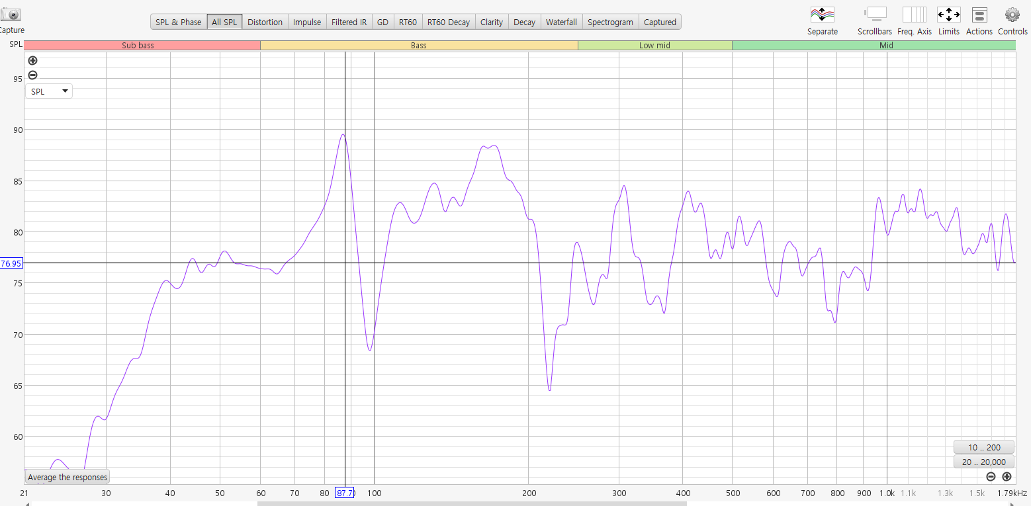Click the Bass band label
Screen dimensions: 1031x506
(x=419, y=46)
